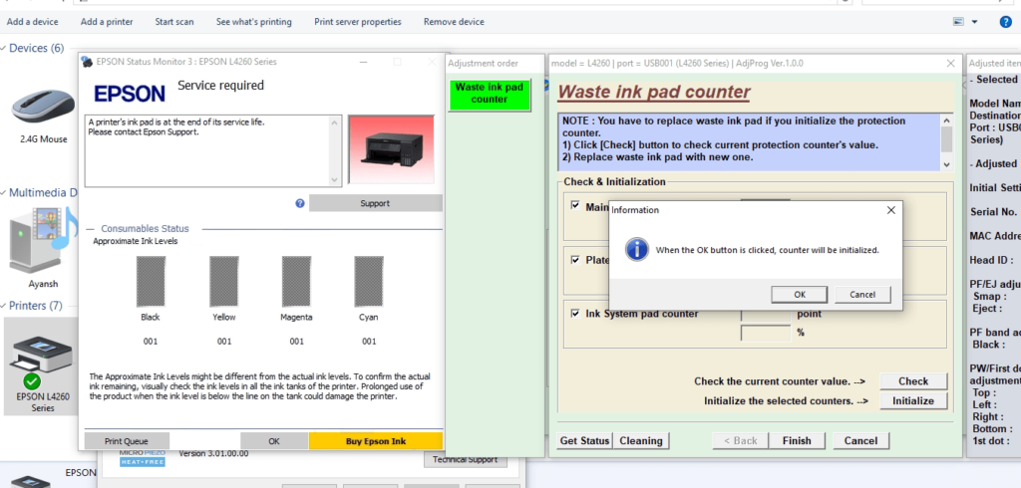This screenshot has width=1021, height=488.
Task: Click the Buy Epson Ink button
Action: (x=376, y=441)
